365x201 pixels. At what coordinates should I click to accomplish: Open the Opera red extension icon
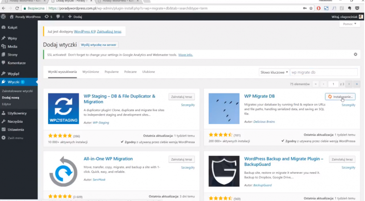coord(319,8)
